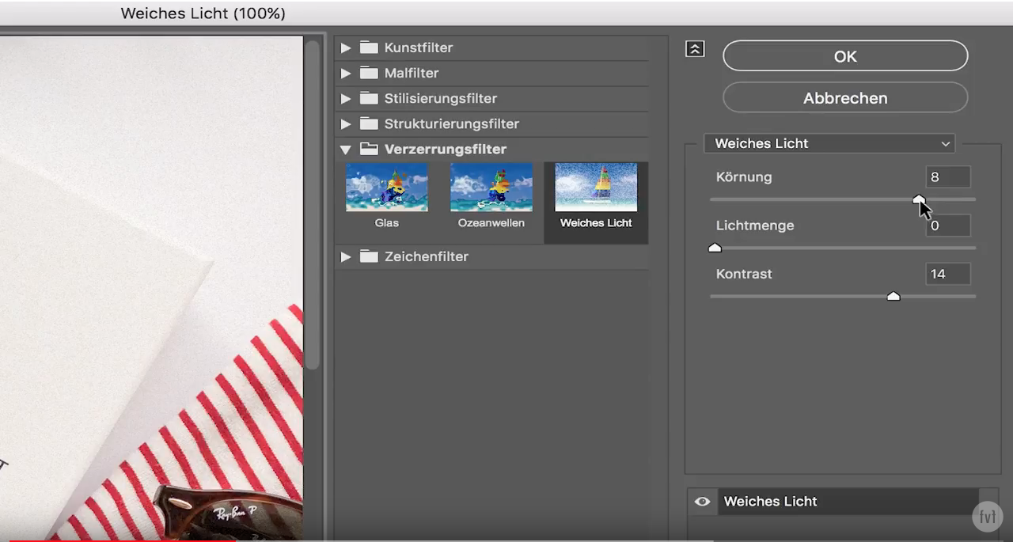Click the double-arrow icon to collapse the thumbnail pane
The image size is (1013, 542).
[x=694, y=48]
